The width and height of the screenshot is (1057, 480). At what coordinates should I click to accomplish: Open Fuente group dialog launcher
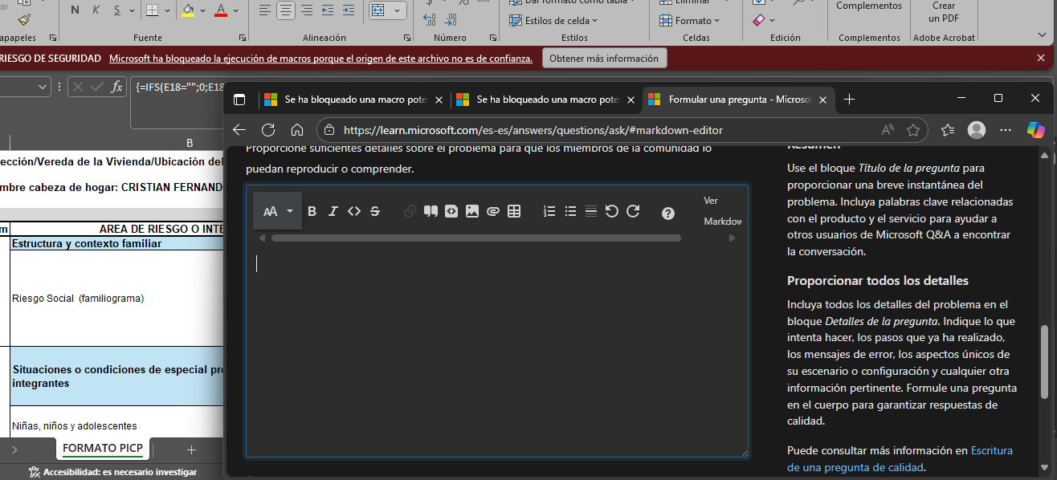coord(244,38)
